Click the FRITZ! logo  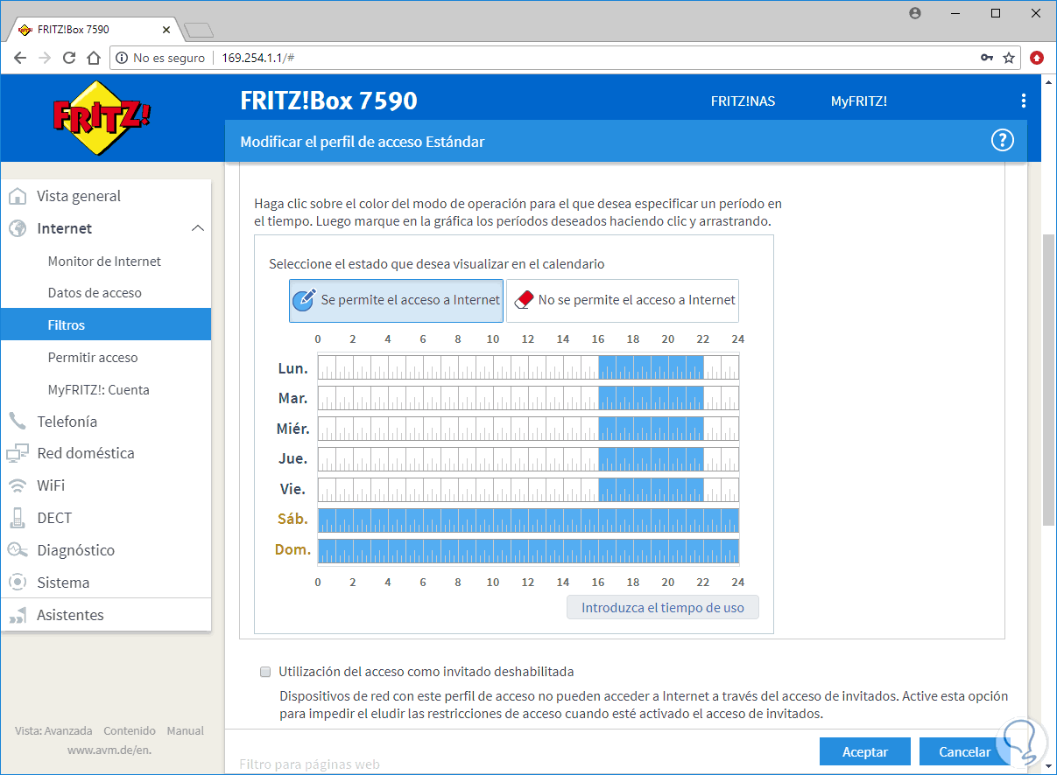click(102, 118)
